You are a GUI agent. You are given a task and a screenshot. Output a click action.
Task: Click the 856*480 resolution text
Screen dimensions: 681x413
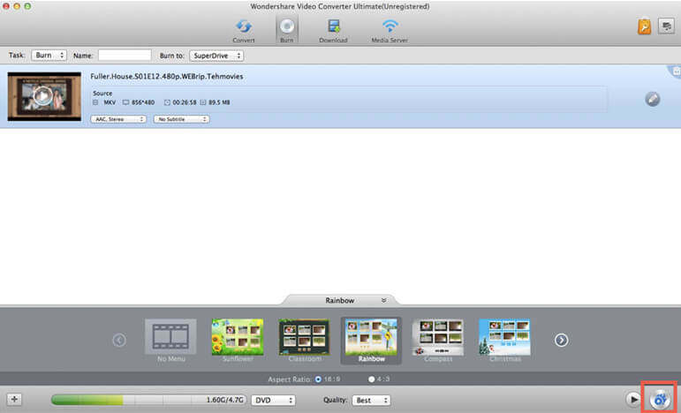point(143,102)
